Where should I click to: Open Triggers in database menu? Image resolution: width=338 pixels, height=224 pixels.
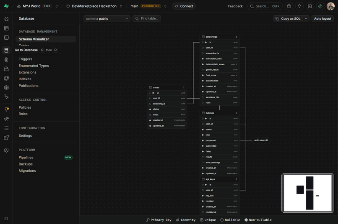26,59
